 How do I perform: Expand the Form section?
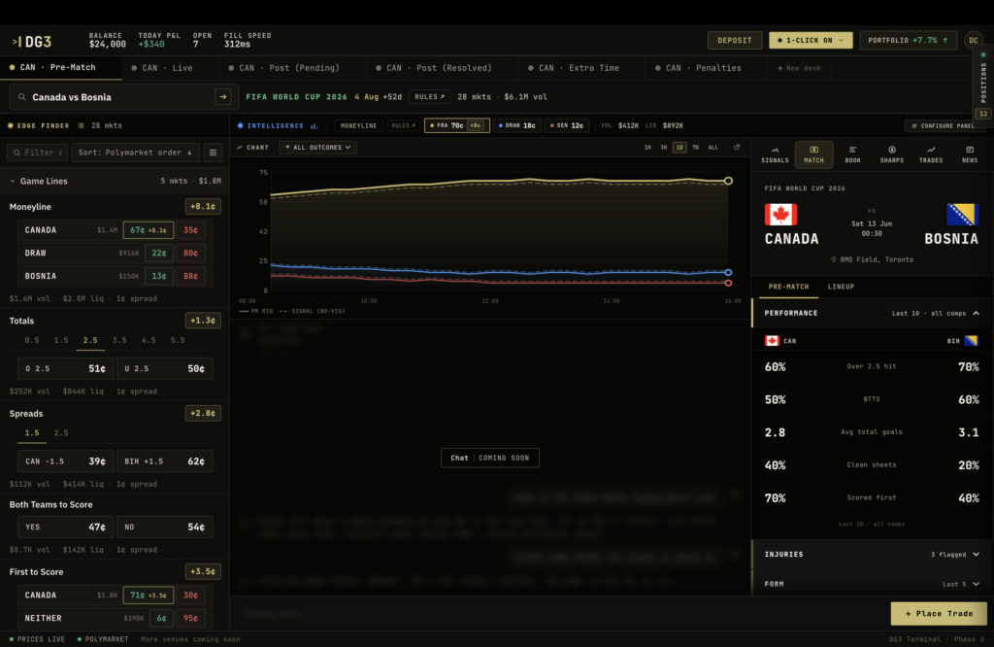click(x=872, y=584)
